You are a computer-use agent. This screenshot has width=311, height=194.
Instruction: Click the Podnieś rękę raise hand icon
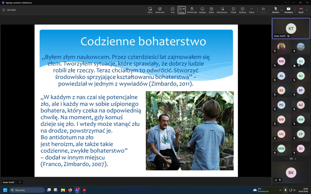192,10
